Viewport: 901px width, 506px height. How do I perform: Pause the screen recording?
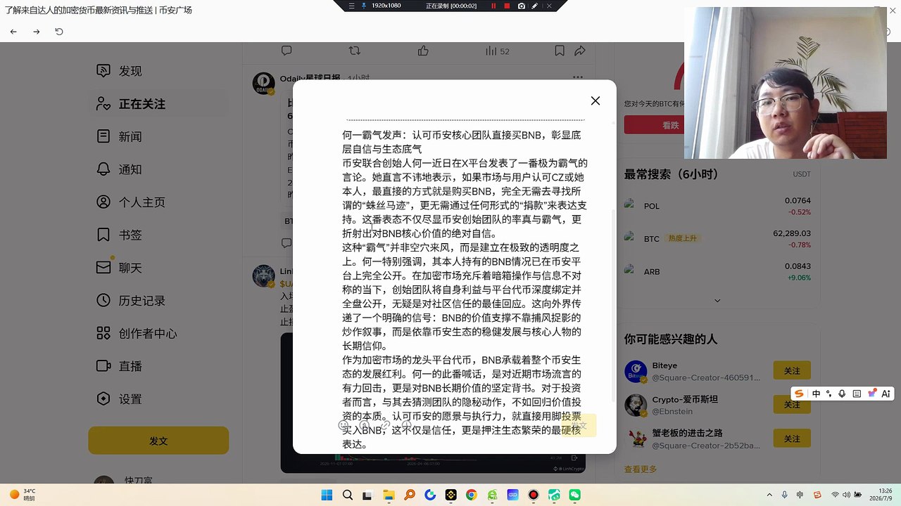pyautogui.click(x=493, y=6)
